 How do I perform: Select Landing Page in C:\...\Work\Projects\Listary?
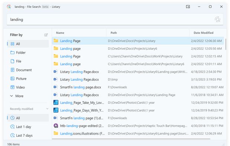[138, 56]
